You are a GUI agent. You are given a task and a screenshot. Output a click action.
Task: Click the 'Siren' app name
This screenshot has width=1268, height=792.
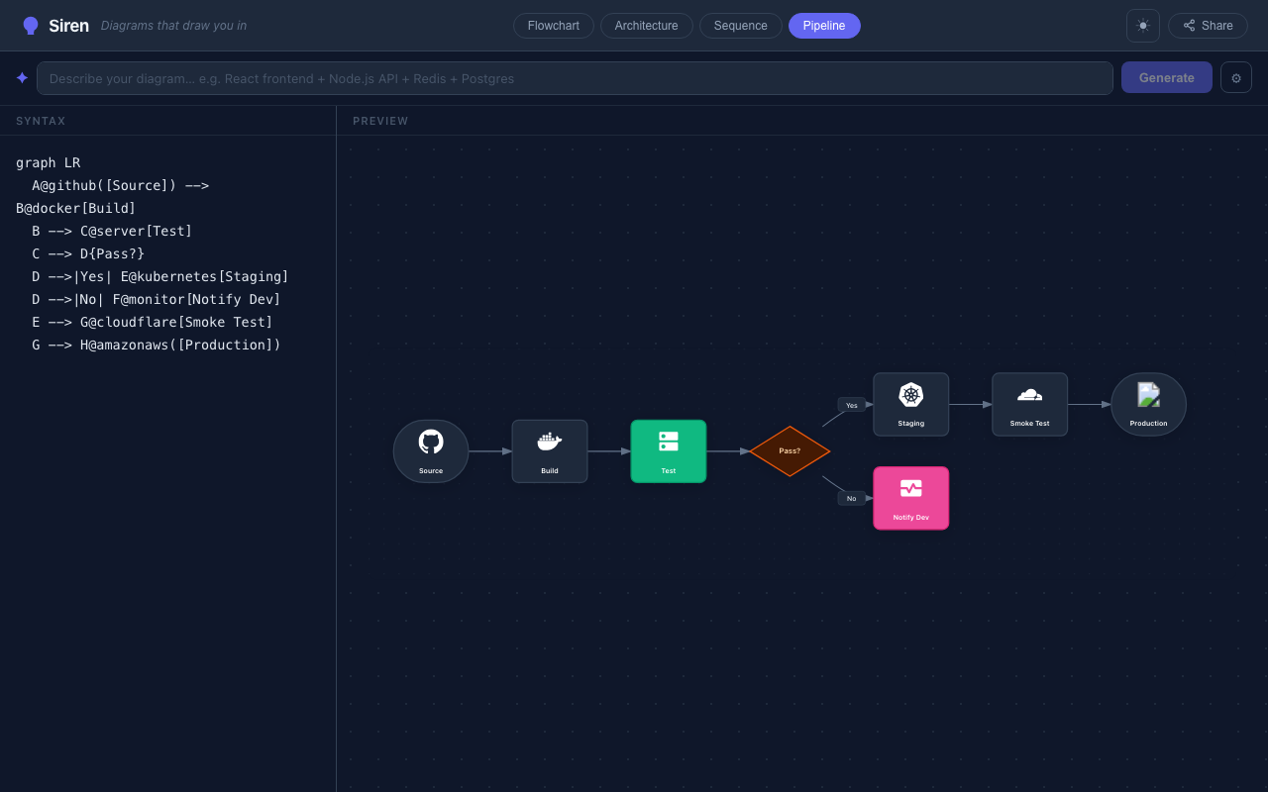click(68, 26)
